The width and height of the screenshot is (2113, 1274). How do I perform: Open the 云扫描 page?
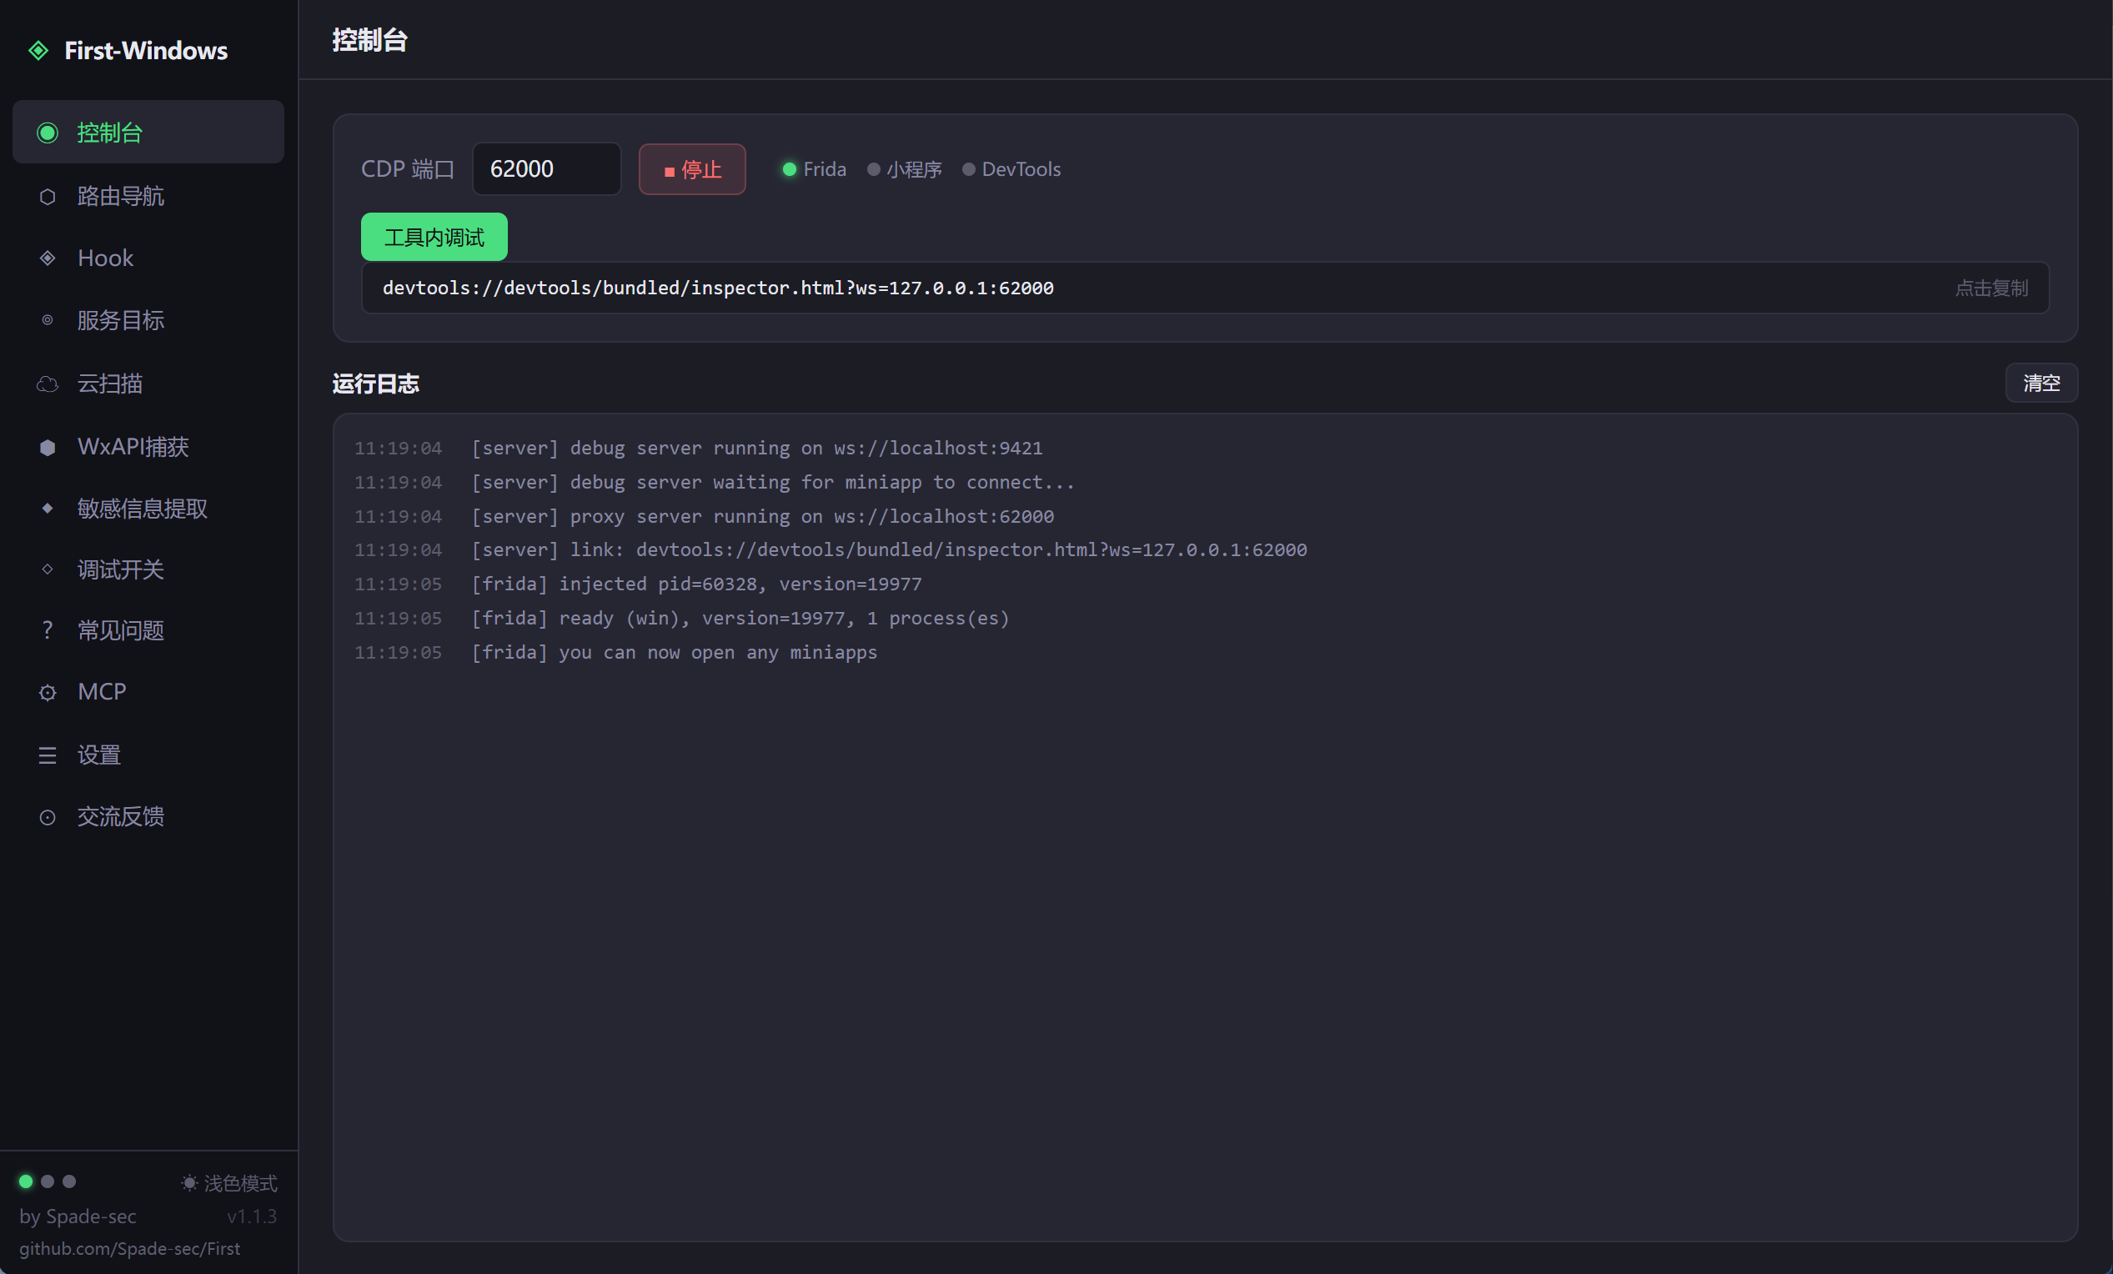tap(148, 384)
